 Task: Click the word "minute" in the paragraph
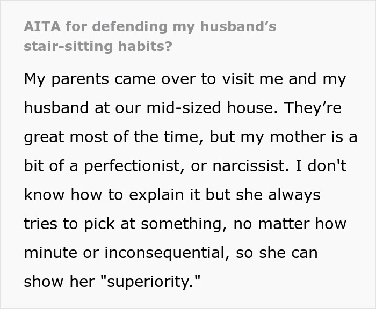click(50, 253)
